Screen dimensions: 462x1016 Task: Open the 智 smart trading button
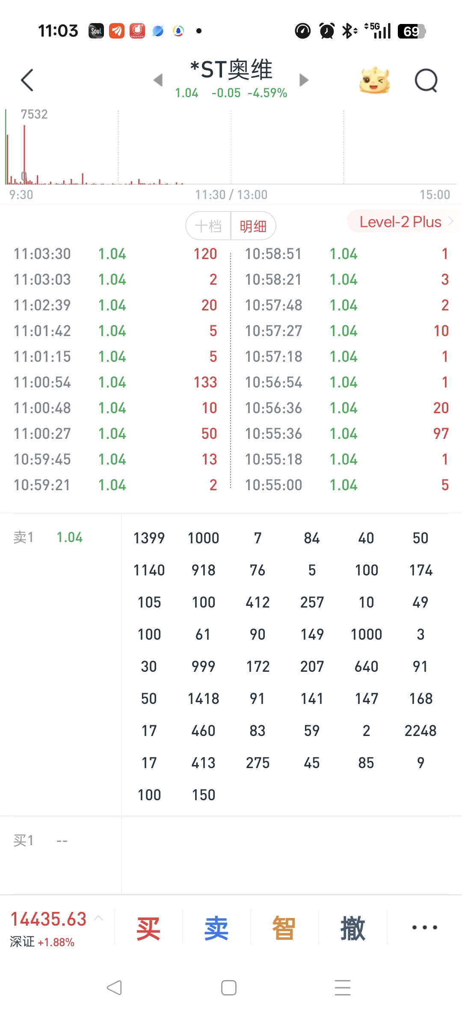coord(284,928)
